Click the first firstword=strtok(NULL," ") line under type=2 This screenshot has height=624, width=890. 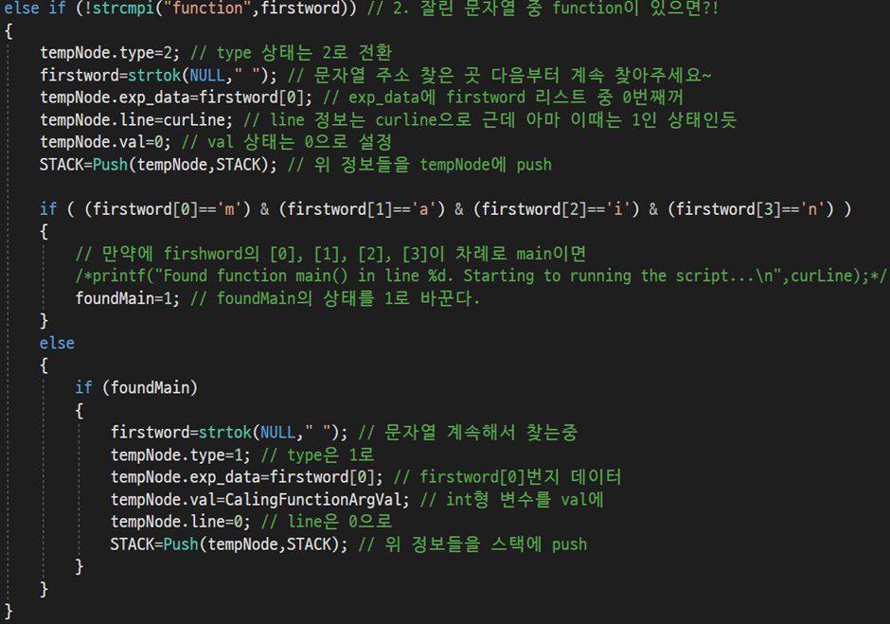coord(158,75)
